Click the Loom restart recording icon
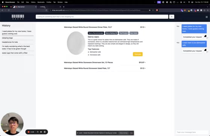 (x=38, y=132)
